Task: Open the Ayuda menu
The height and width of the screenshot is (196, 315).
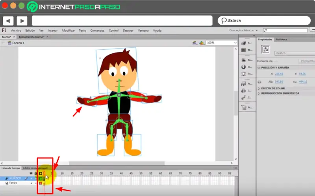Action: coord(157,31)
